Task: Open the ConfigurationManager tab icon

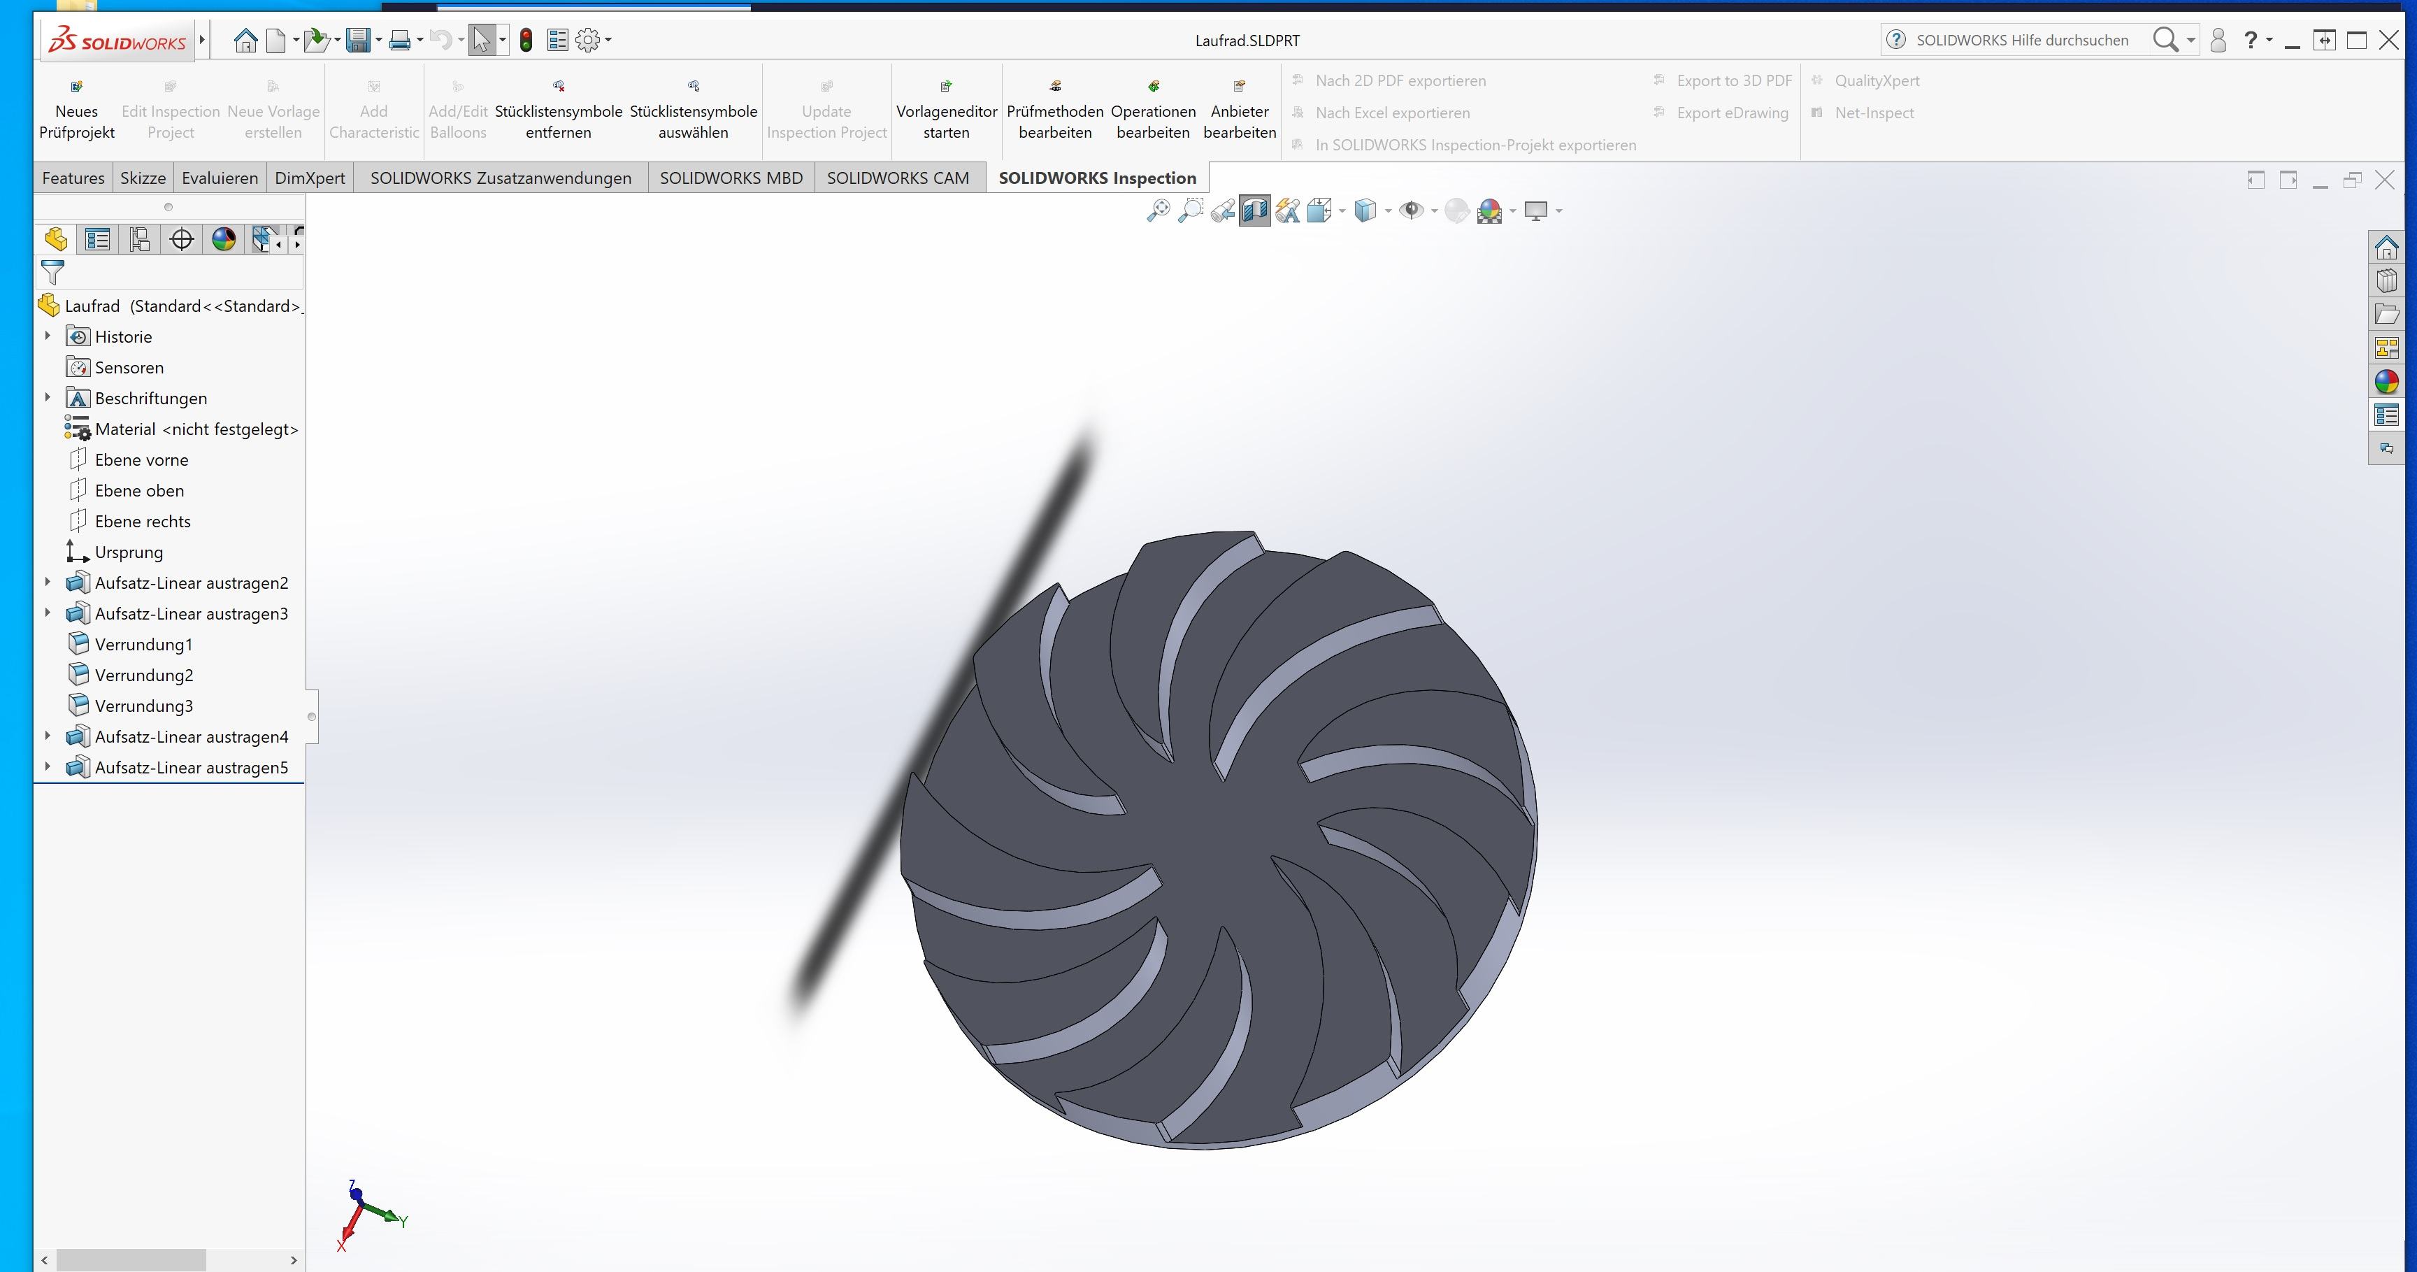Action: click(140, 239)
